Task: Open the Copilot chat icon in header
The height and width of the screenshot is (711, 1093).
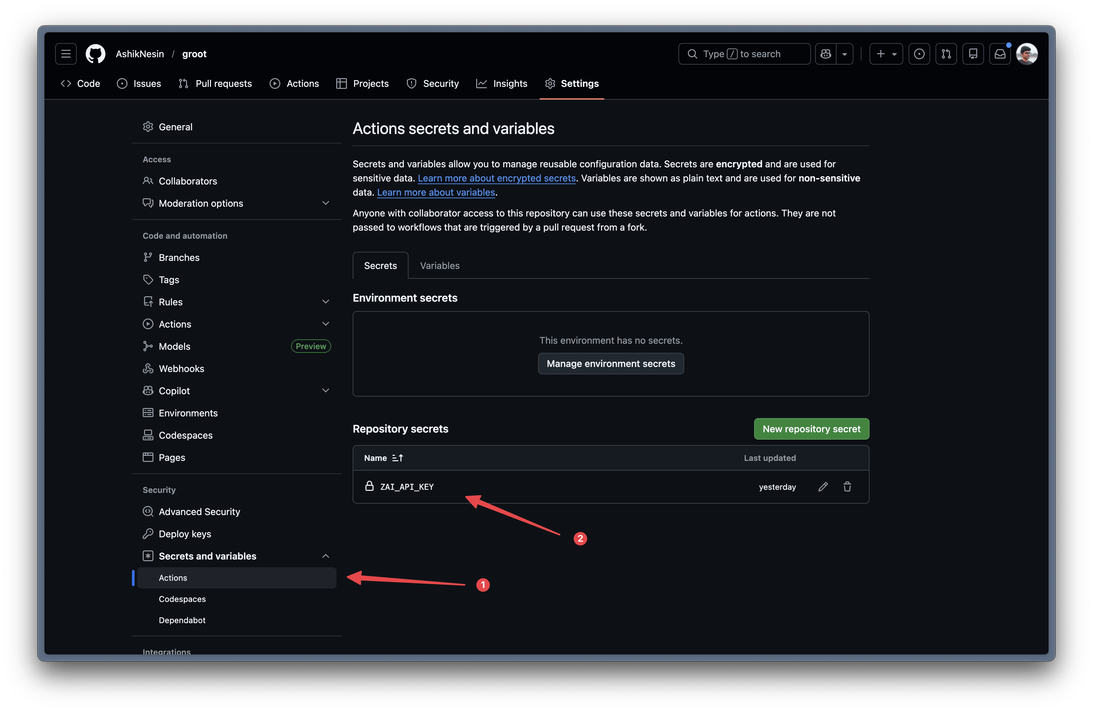Action: pyautogui.click(x=826, y=54)
